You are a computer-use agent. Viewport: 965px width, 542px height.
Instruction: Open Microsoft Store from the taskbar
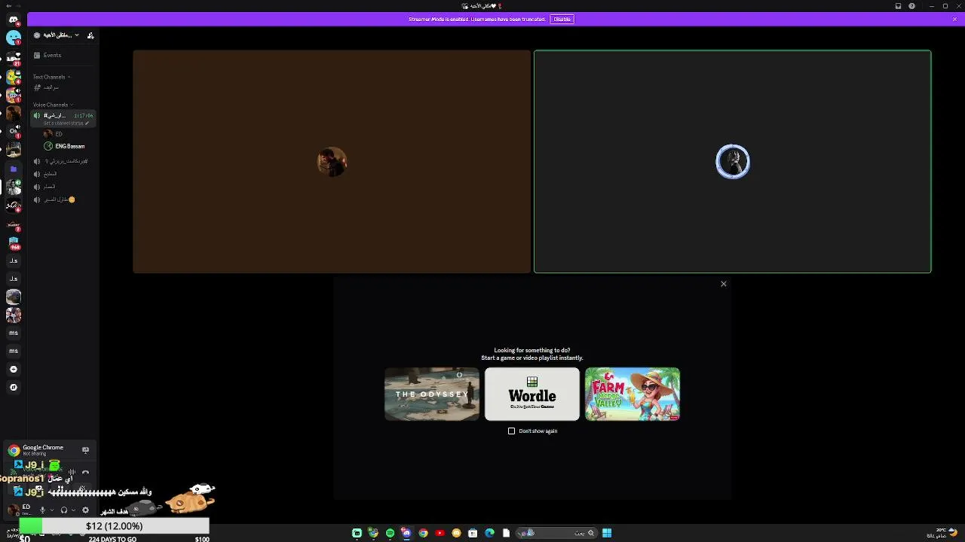473,533
